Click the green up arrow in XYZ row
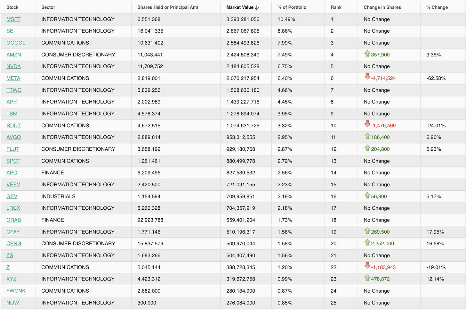 [367, 278]
